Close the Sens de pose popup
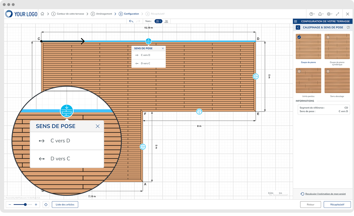Screen dimensions: 354x216 [x=163, y=48]
